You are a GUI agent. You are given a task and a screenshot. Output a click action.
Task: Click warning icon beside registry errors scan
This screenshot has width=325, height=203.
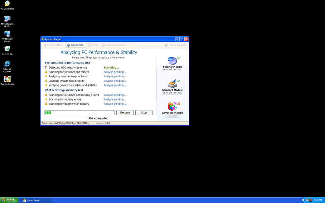46,99
